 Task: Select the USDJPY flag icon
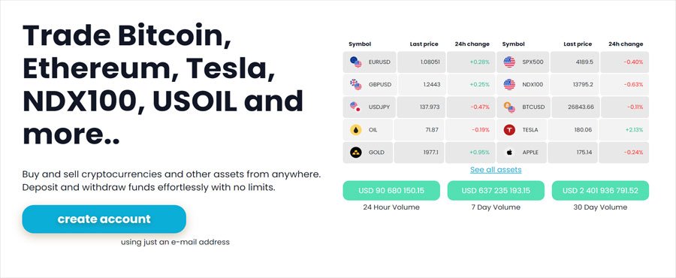pyautogui.click(x=356, y=107)
